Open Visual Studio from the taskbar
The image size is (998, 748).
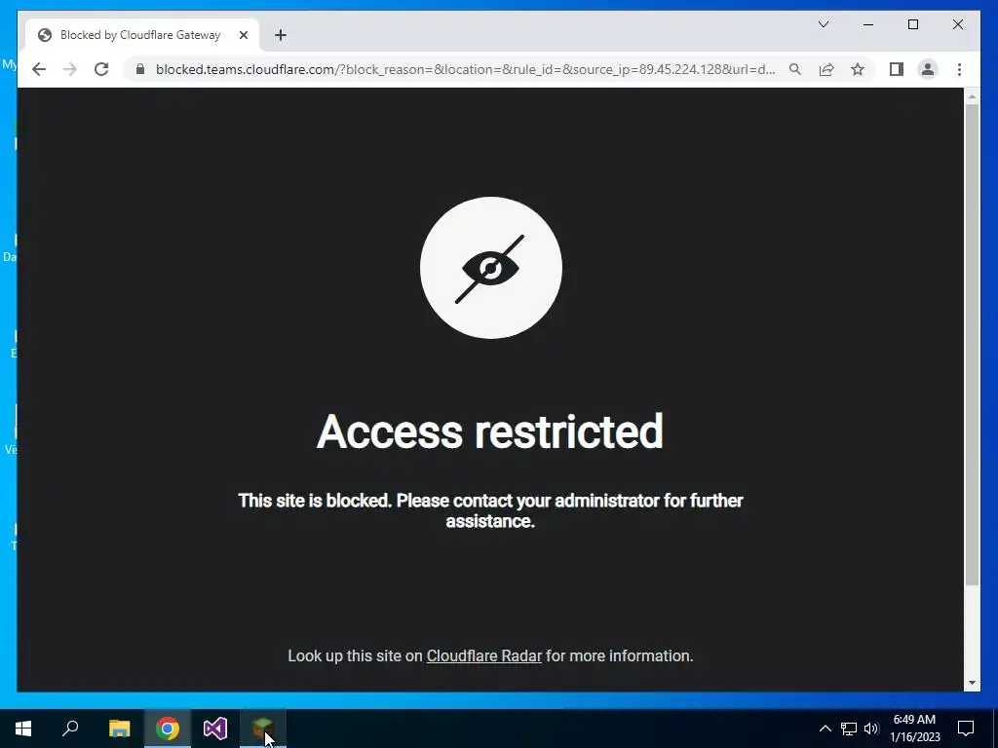coord(215,729)
